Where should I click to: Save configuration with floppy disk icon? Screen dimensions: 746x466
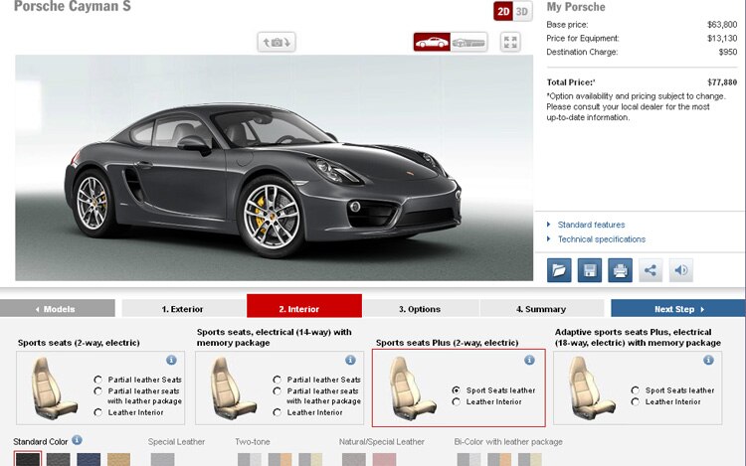(x=590, y=270)
